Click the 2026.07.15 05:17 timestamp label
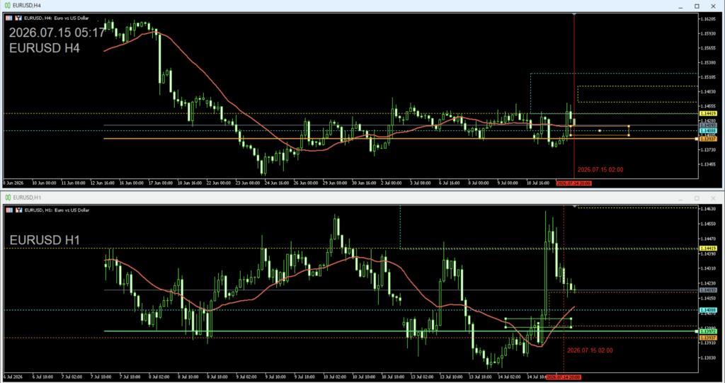Viewport: 725px width, 383px height. tap(57, 33)
